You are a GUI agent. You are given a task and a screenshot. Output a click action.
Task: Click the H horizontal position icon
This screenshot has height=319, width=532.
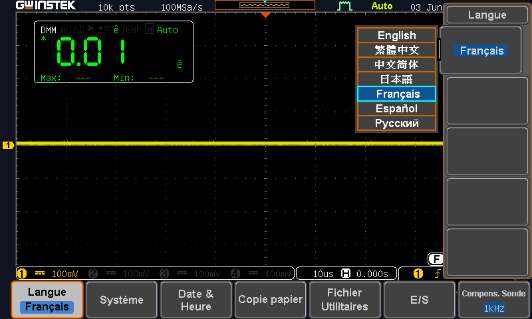point(346,273)
